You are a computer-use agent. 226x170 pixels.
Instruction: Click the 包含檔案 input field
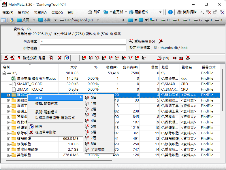pos(83,42)
